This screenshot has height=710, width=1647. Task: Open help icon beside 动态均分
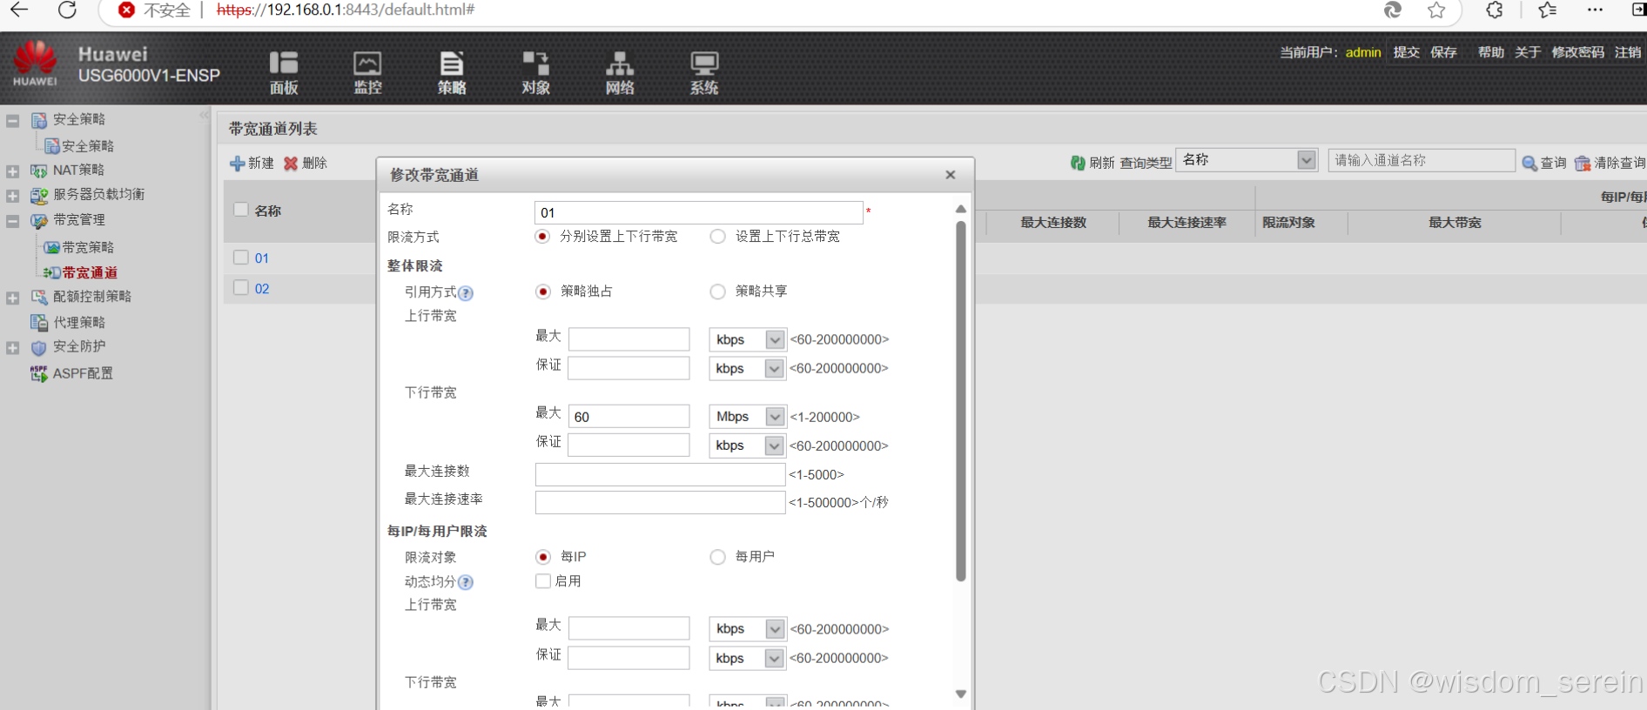coord(466,582)
